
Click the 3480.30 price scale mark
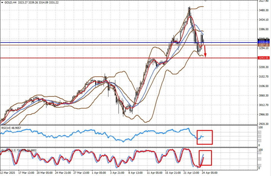(x=263, y=10)
